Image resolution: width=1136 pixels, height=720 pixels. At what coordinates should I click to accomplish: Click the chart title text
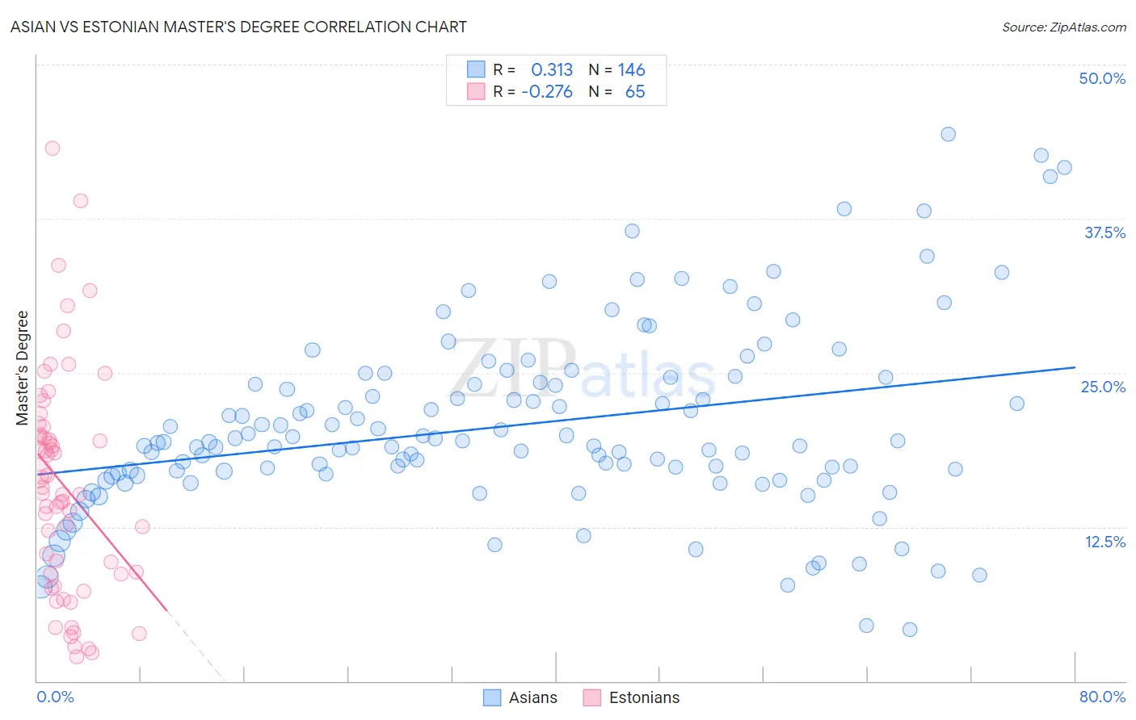pyautogui.click(x=238, y=27)
